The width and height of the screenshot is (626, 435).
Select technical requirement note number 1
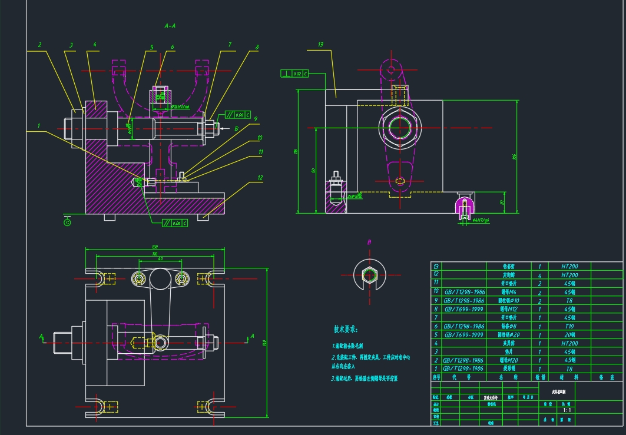(347, 346)
